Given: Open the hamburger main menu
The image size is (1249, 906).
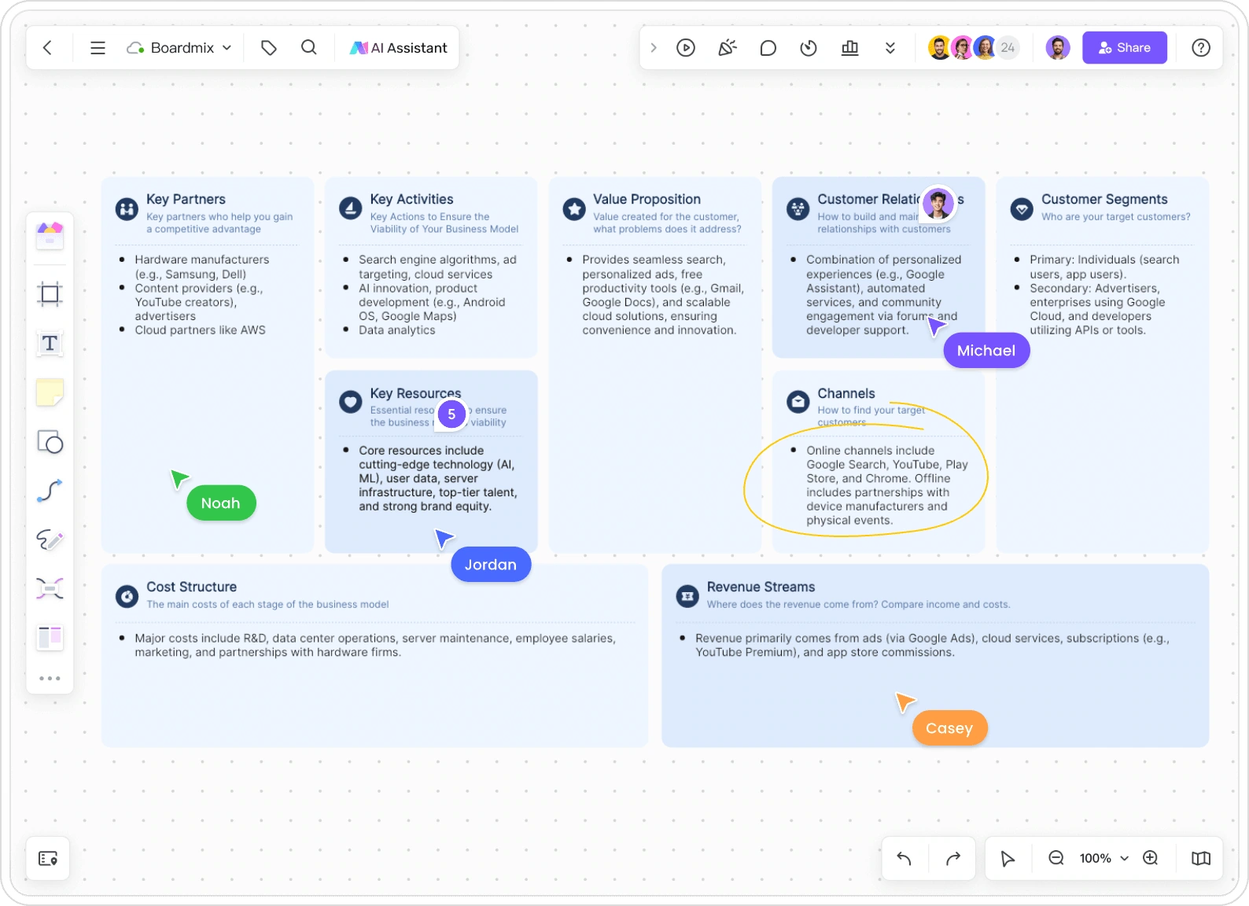Looking at the screenshot, I should tap(98, 48).
